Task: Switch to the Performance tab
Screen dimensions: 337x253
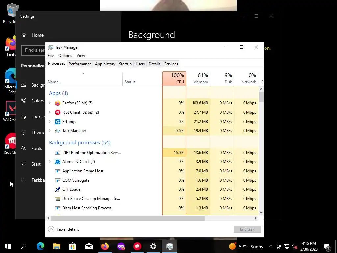Action: tap(80, 64)
